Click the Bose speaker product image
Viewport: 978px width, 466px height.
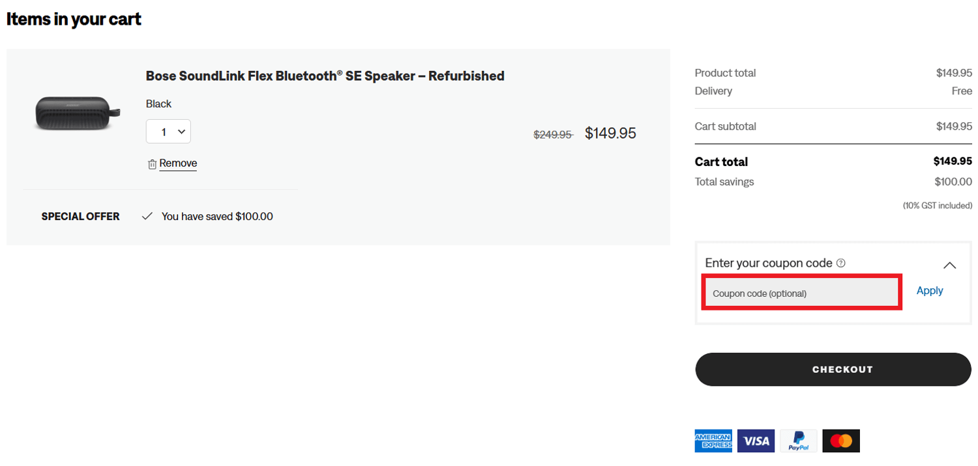[x=78, y=113]
